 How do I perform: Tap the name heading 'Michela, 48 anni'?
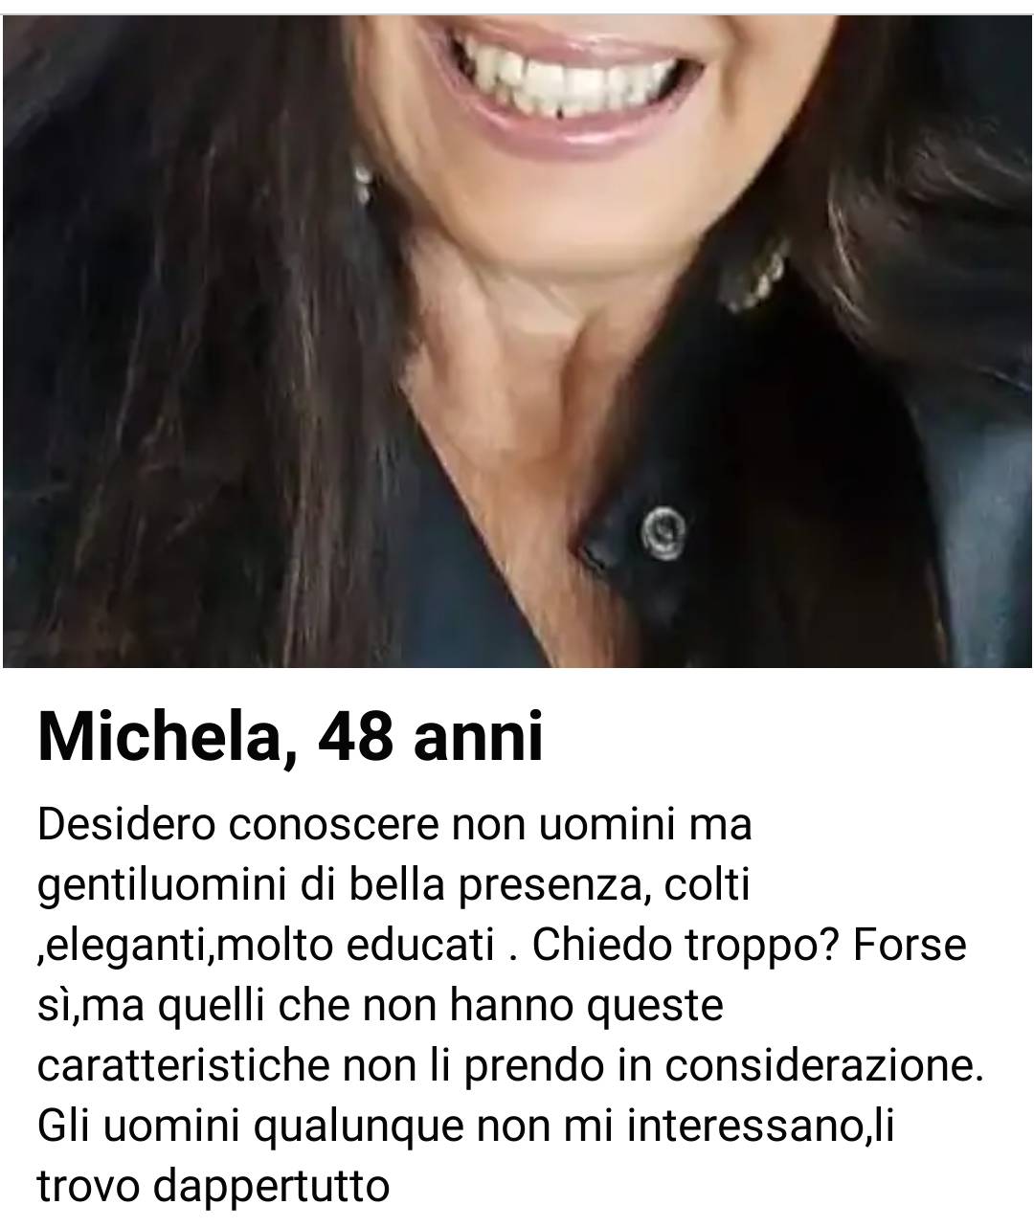290,737
